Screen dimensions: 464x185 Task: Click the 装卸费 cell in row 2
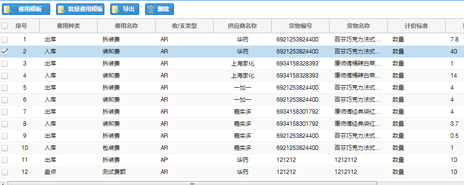click(111, 52)
